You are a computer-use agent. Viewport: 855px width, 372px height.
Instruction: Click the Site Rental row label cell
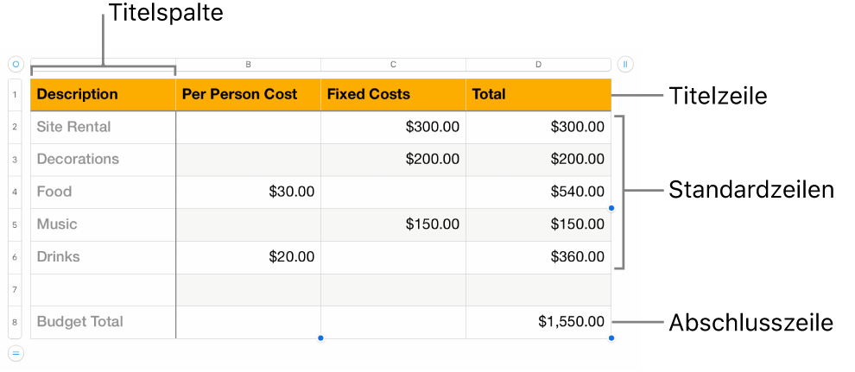click(x=103, y=127)
